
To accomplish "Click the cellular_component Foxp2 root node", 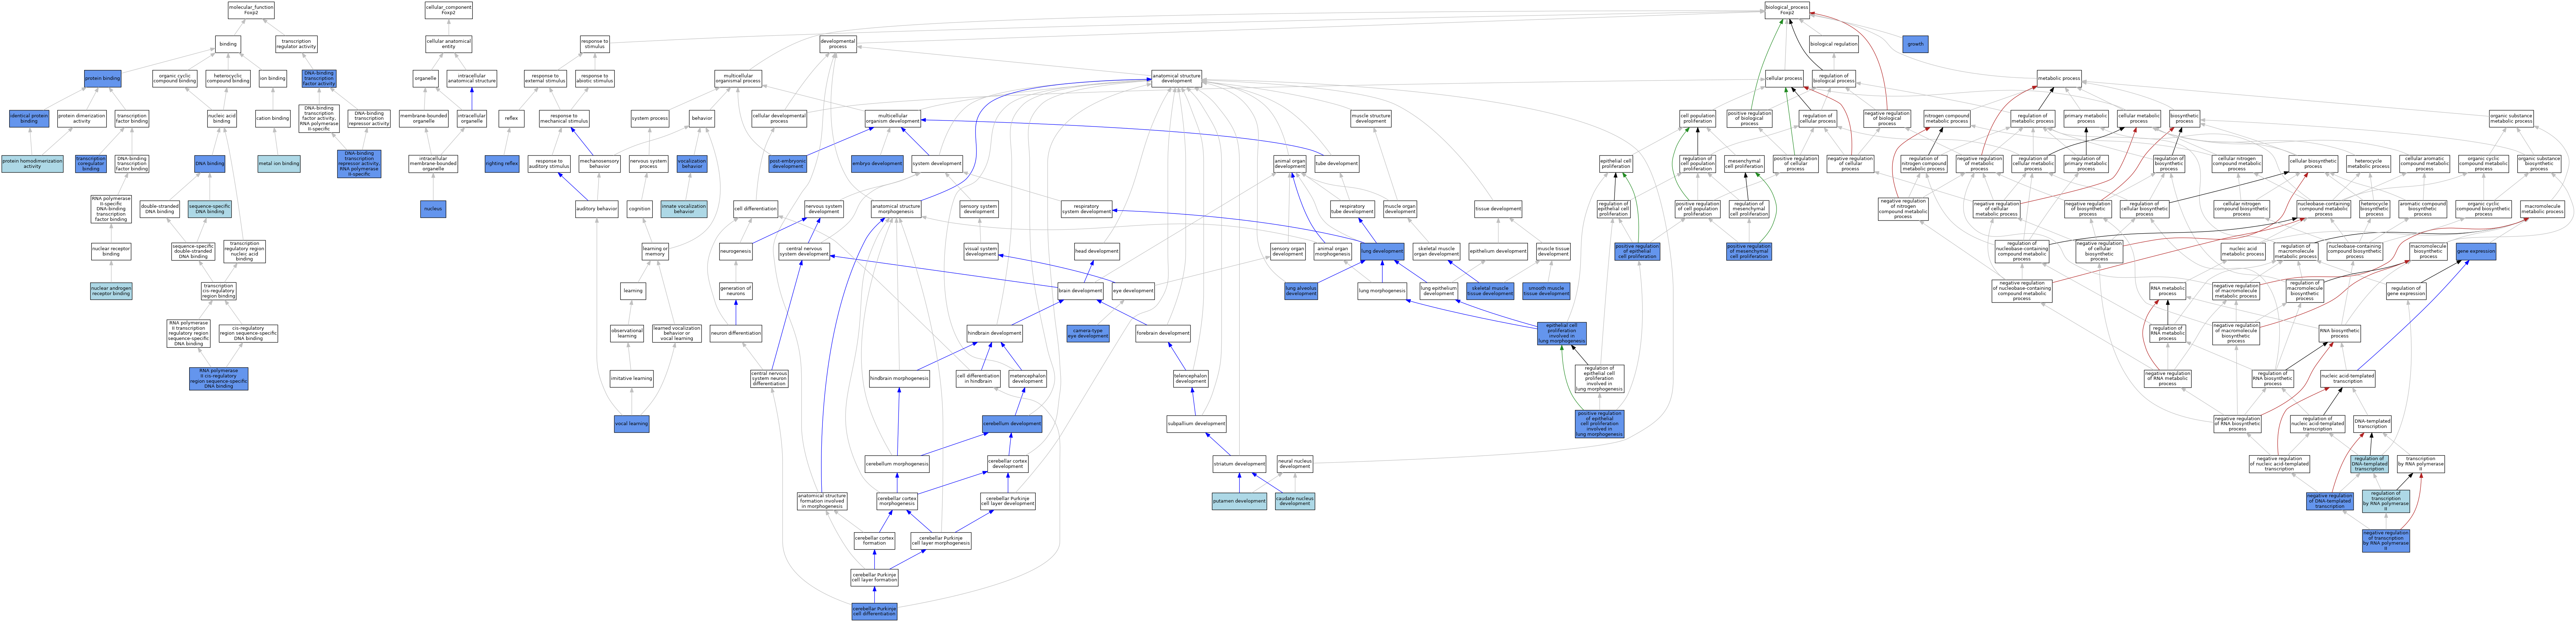I will (x=449, y=10).
